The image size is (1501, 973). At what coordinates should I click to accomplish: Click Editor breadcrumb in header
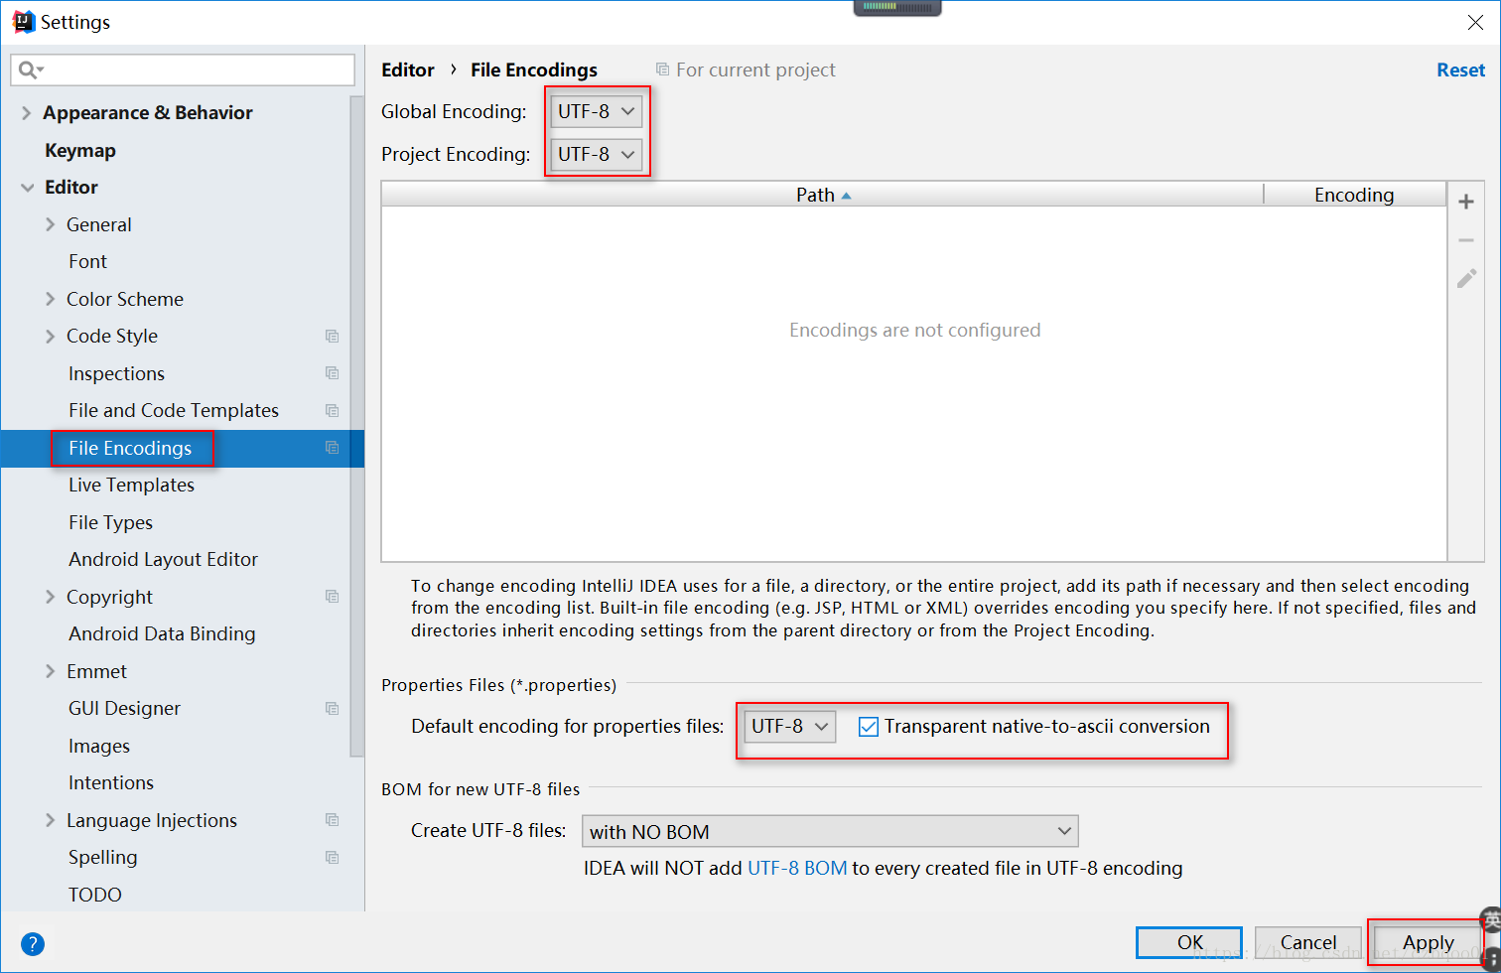[408, 69]
